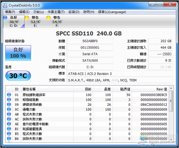This screenshot has height=148, width=179.
Task: Click the power on count 9 次
Action: (x=160, y=60)
